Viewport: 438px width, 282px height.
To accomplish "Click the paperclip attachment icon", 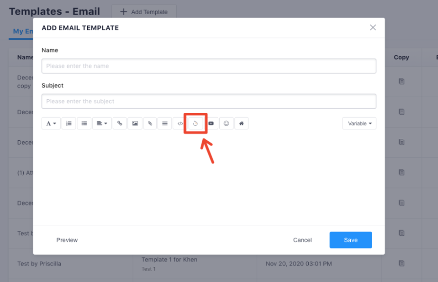I will [x=150, y=123].
